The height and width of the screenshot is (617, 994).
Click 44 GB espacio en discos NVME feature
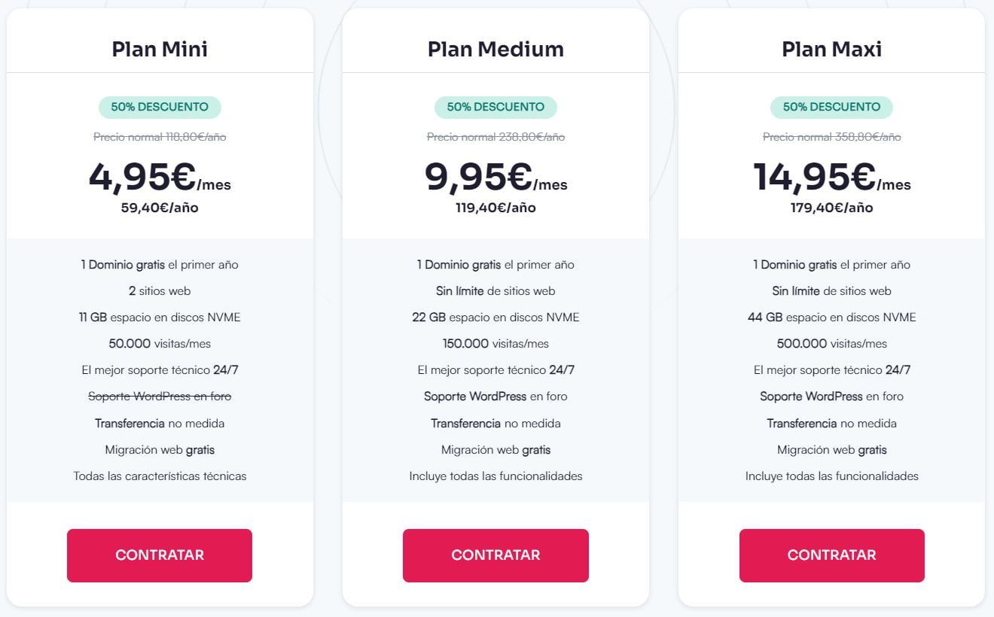click(x=831, y=317)
